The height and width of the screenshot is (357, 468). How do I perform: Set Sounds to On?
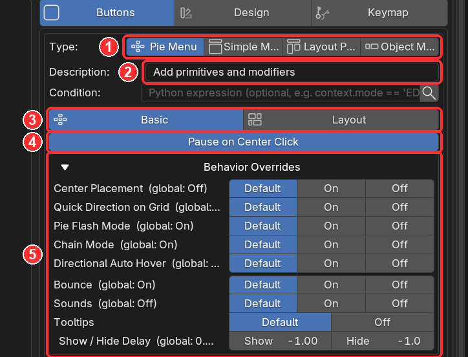pyautogui.click(x=331, y=303)
